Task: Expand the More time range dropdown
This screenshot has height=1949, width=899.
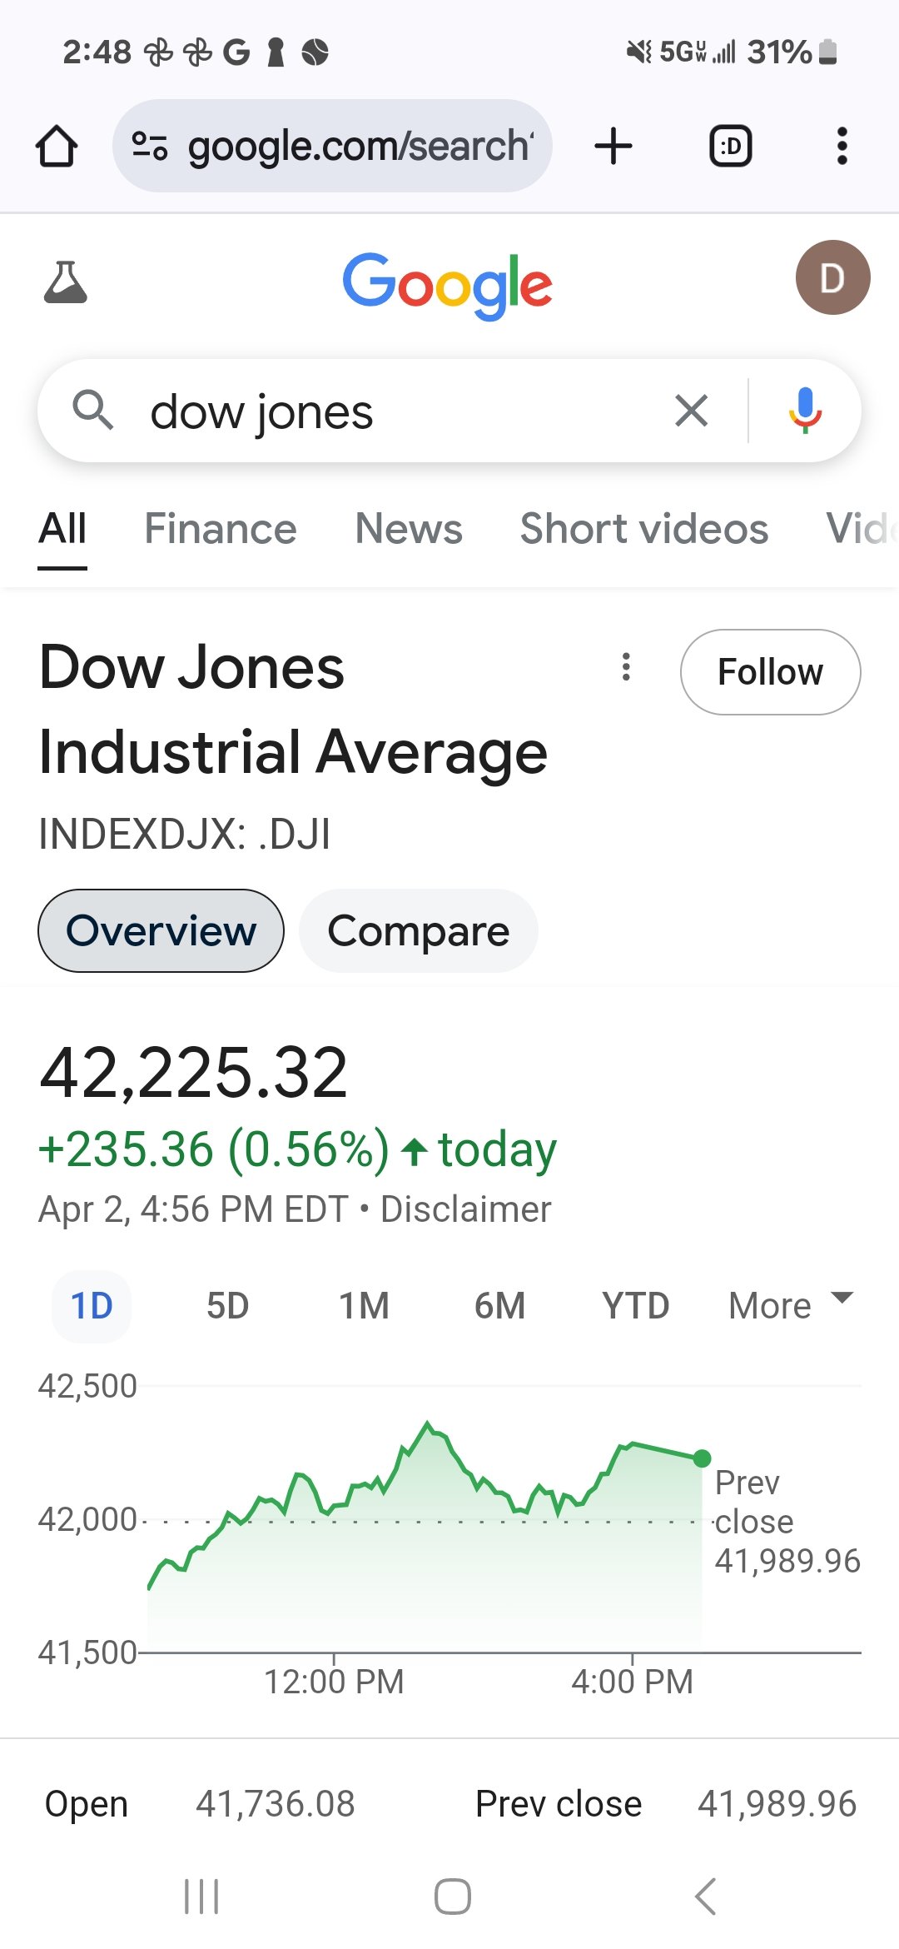Action: pos(791,1306)
